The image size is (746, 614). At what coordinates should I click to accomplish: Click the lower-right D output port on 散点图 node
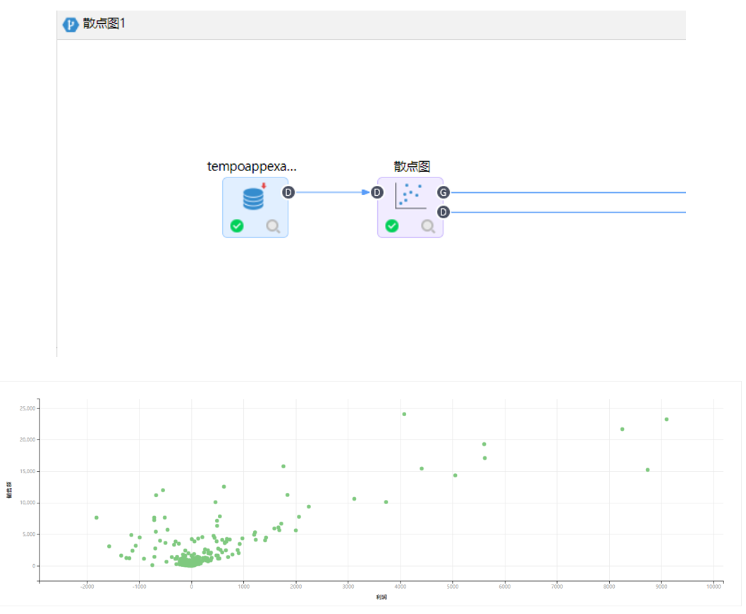point(443,212)
